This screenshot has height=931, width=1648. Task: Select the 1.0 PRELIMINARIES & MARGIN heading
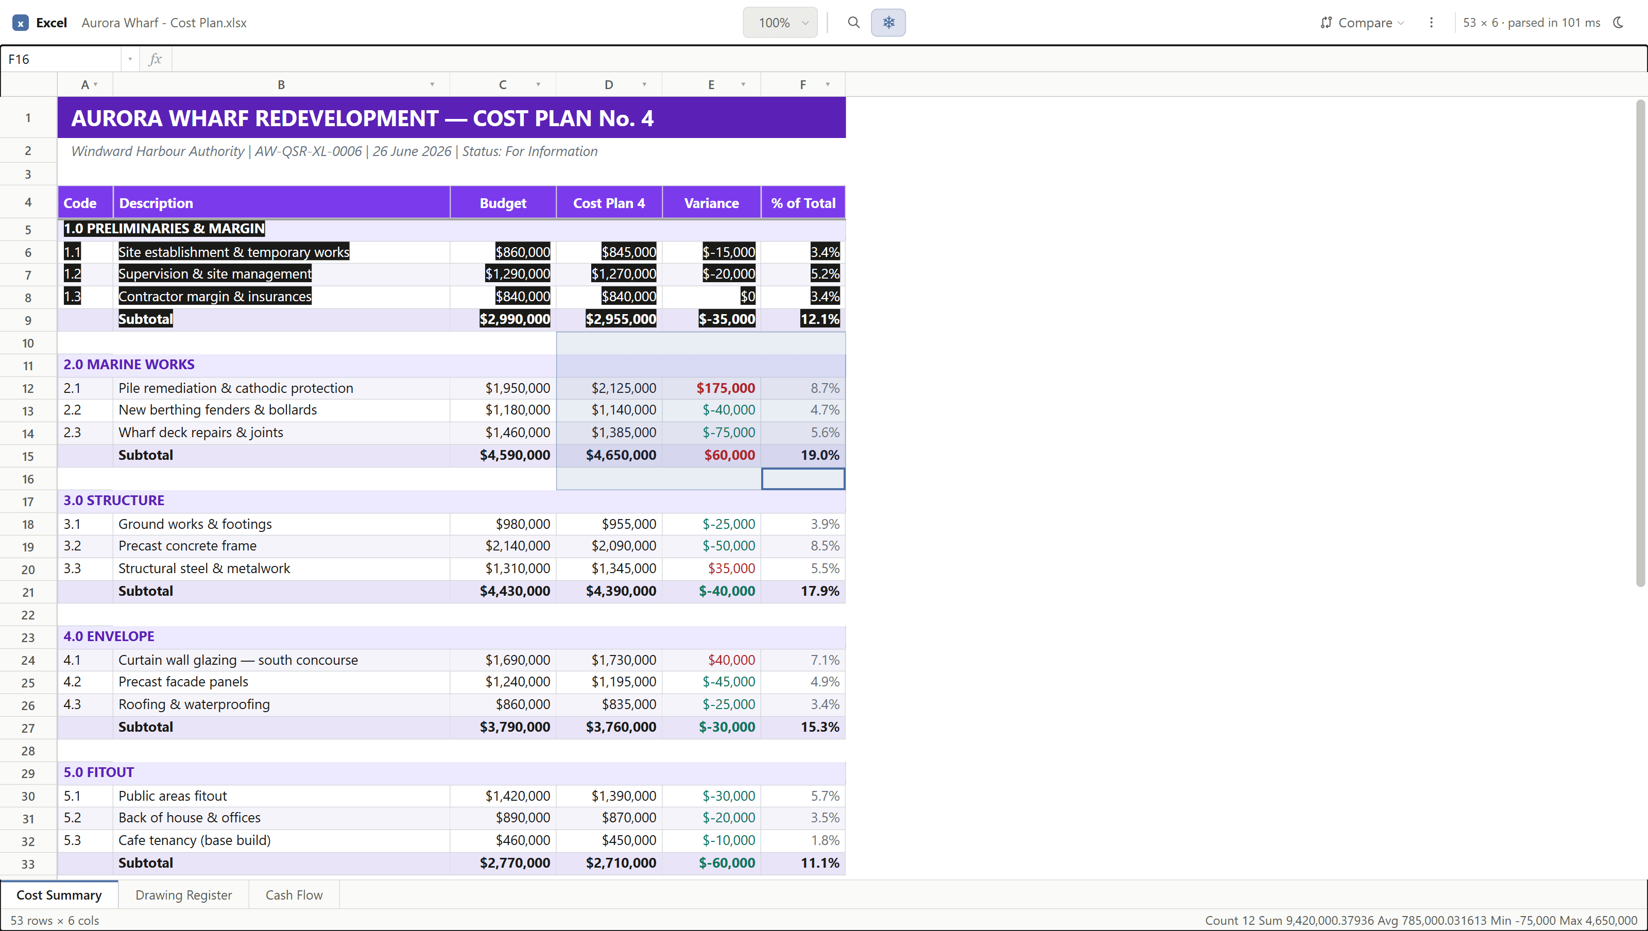[x=164, y=229]
